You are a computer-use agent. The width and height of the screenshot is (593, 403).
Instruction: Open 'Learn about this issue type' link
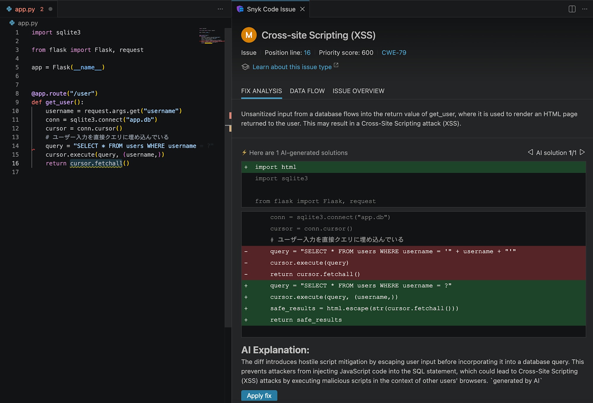tap(292, 67)
